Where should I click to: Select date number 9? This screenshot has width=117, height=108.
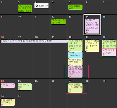click(2, 17)
